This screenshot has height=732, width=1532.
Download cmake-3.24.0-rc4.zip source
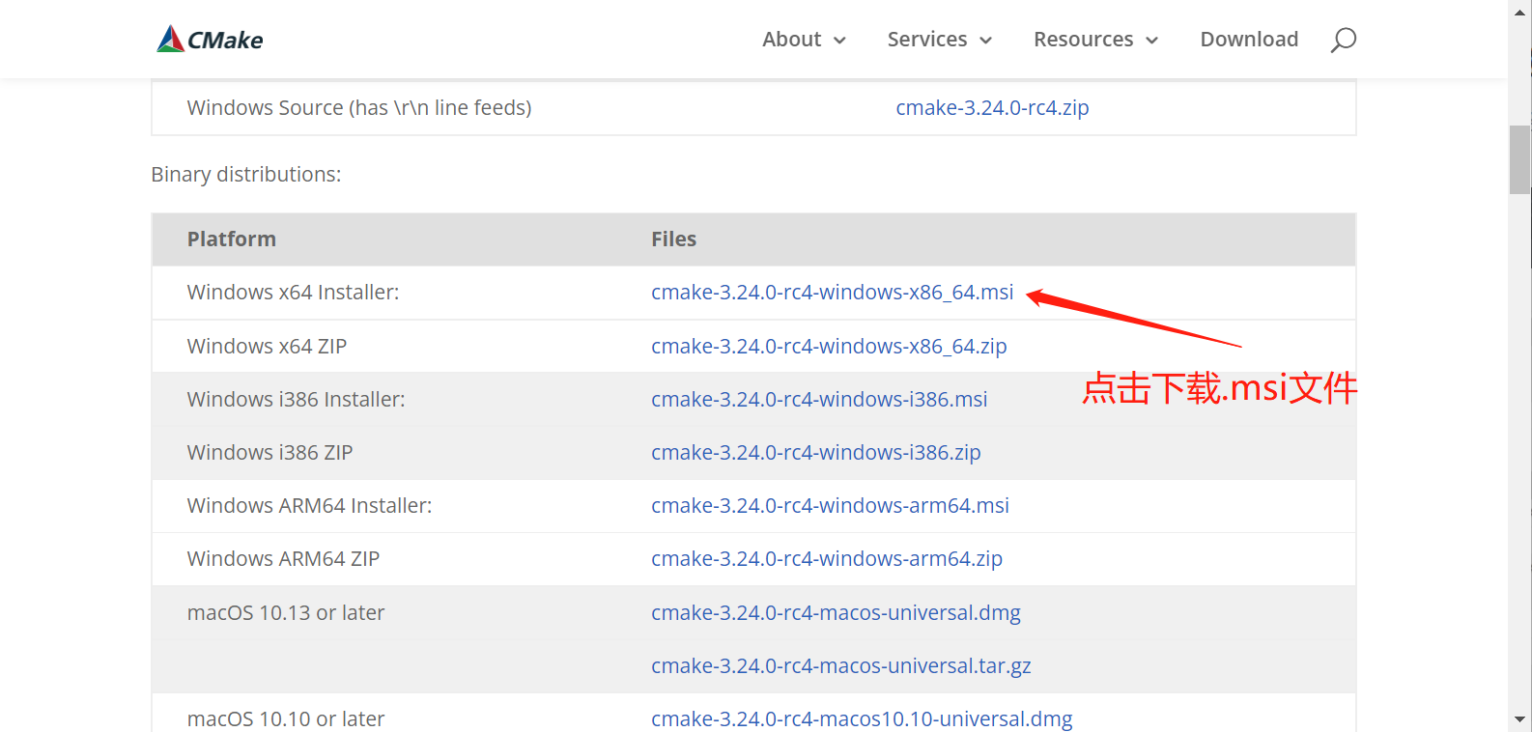point(992,108)
